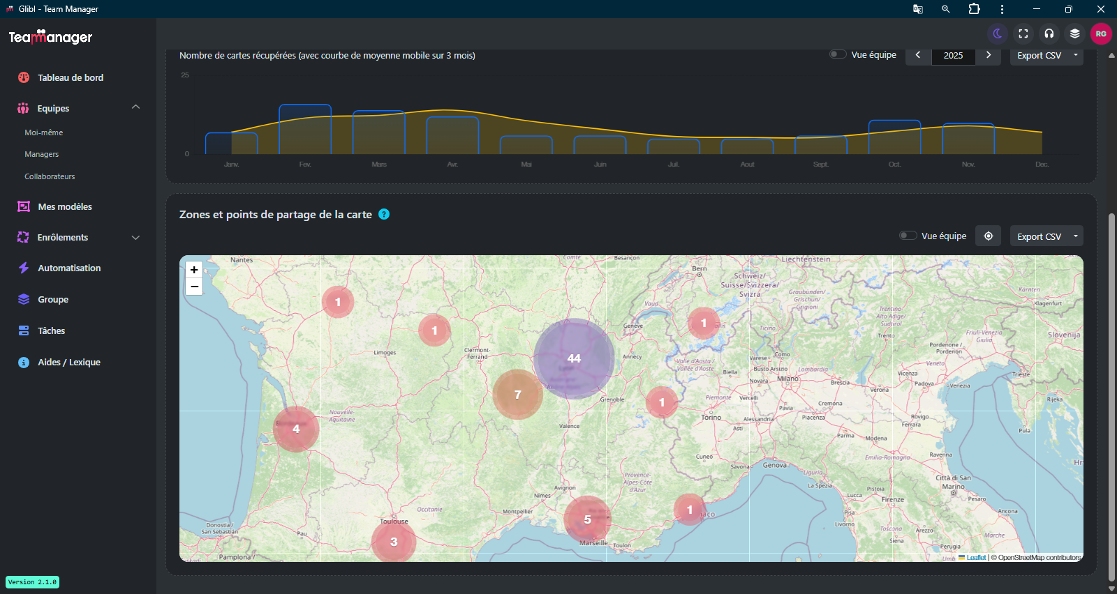Enable Vue équipe toggle for the map
Image resolution: width=1117 pixels, height=594 pixels.
pyautogui.click(x=908, y=236)
